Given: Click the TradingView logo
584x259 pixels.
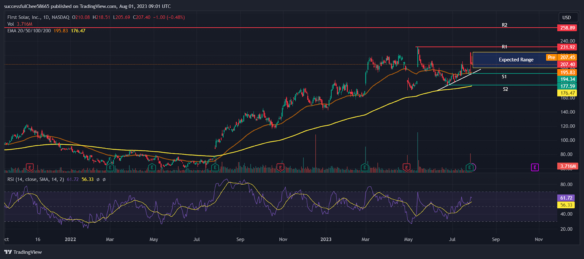Looking at the screenshot, I should pos(23,252).
